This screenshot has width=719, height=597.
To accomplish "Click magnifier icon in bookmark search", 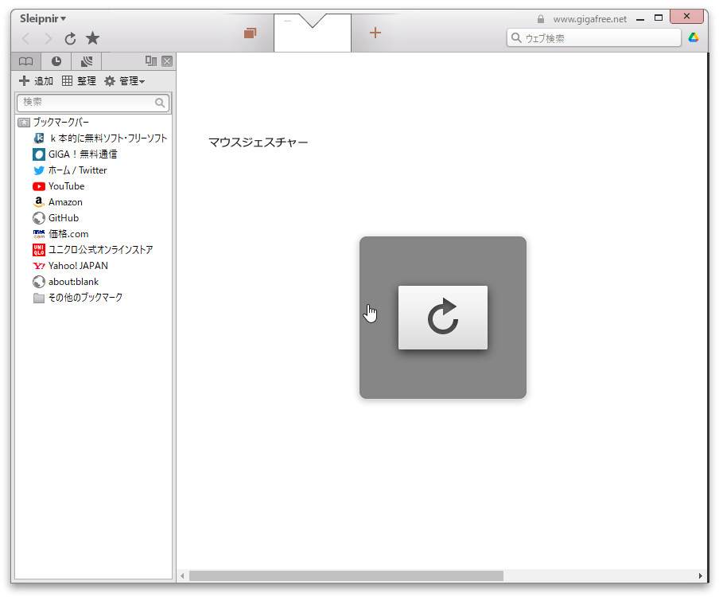I will click(160, 103).
